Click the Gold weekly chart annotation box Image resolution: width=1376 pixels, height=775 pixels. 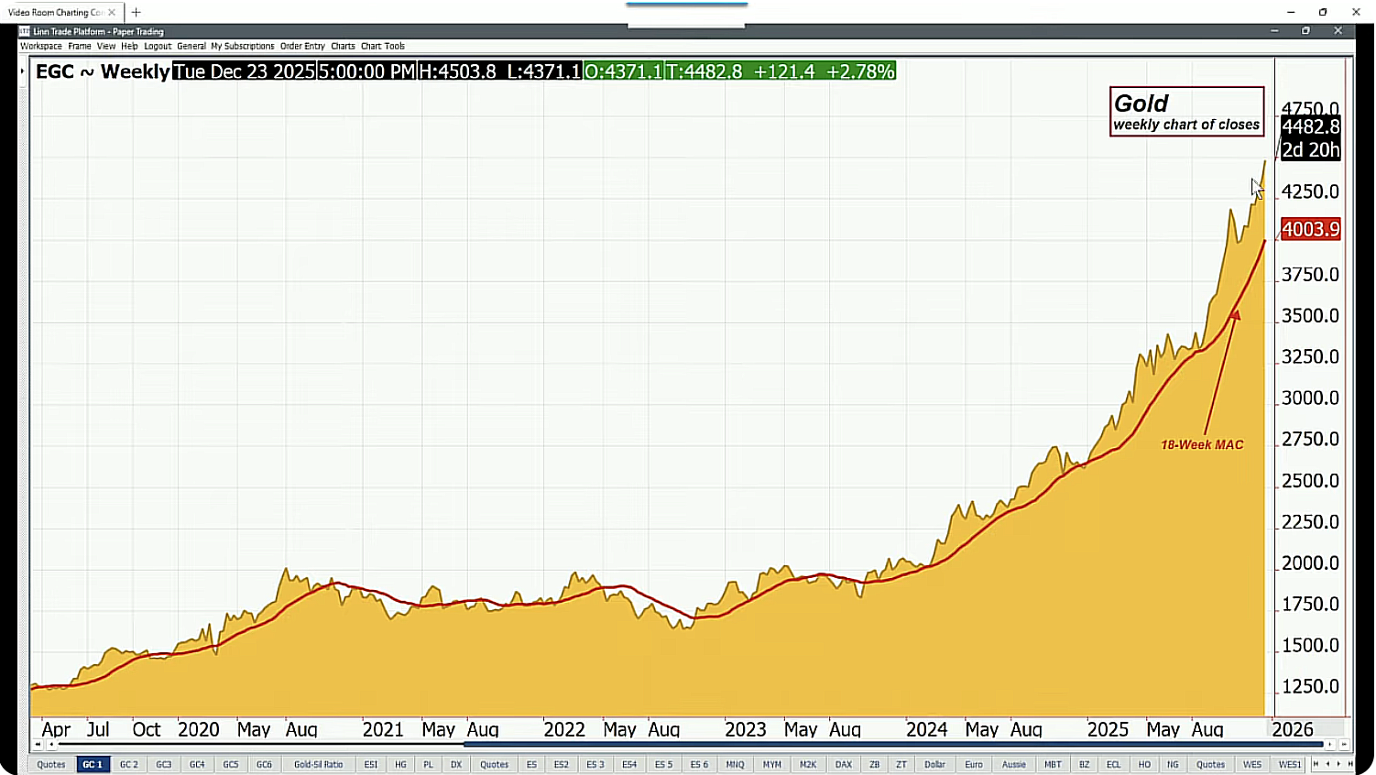(1186, 112)
